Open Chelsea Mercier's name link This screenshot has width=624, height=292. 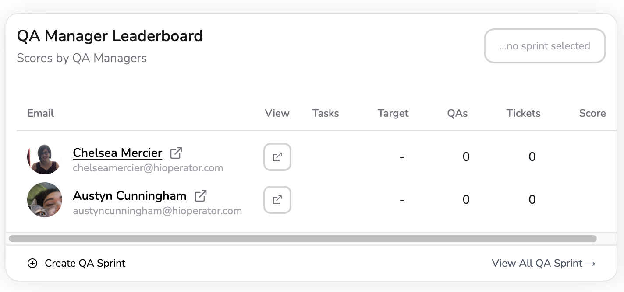(117, 153)
